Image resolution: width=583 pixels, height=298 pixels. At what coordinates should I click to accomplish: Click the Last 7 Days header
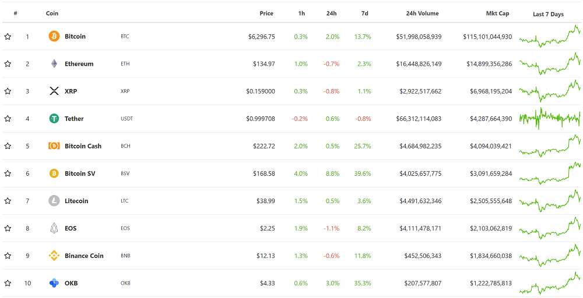coord(548,14)
